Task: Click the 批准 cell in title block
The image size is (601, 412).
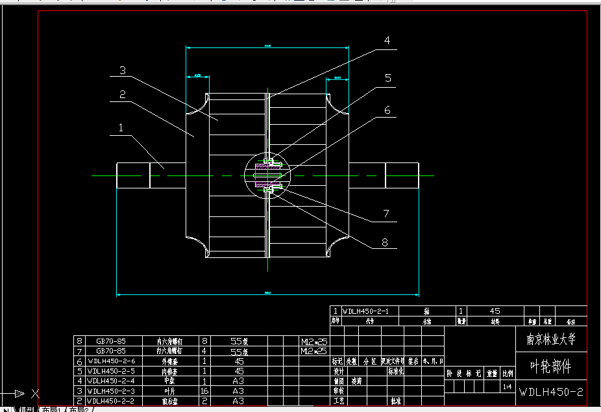Action: [x=396, y=401]
